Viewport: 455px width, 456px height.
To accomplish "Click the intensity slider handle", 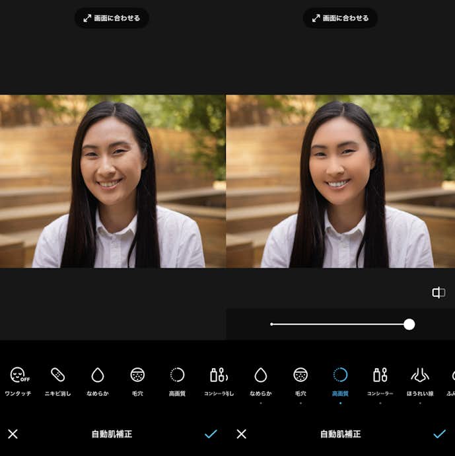I will click(409, 324).
